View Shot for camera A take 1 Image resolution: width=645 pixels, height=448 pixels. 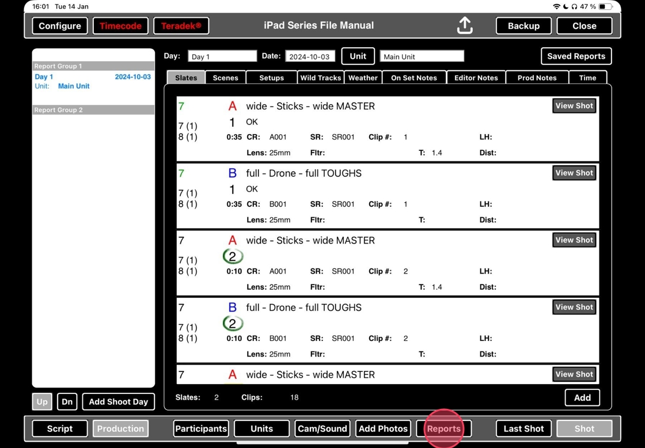[574, 106]
